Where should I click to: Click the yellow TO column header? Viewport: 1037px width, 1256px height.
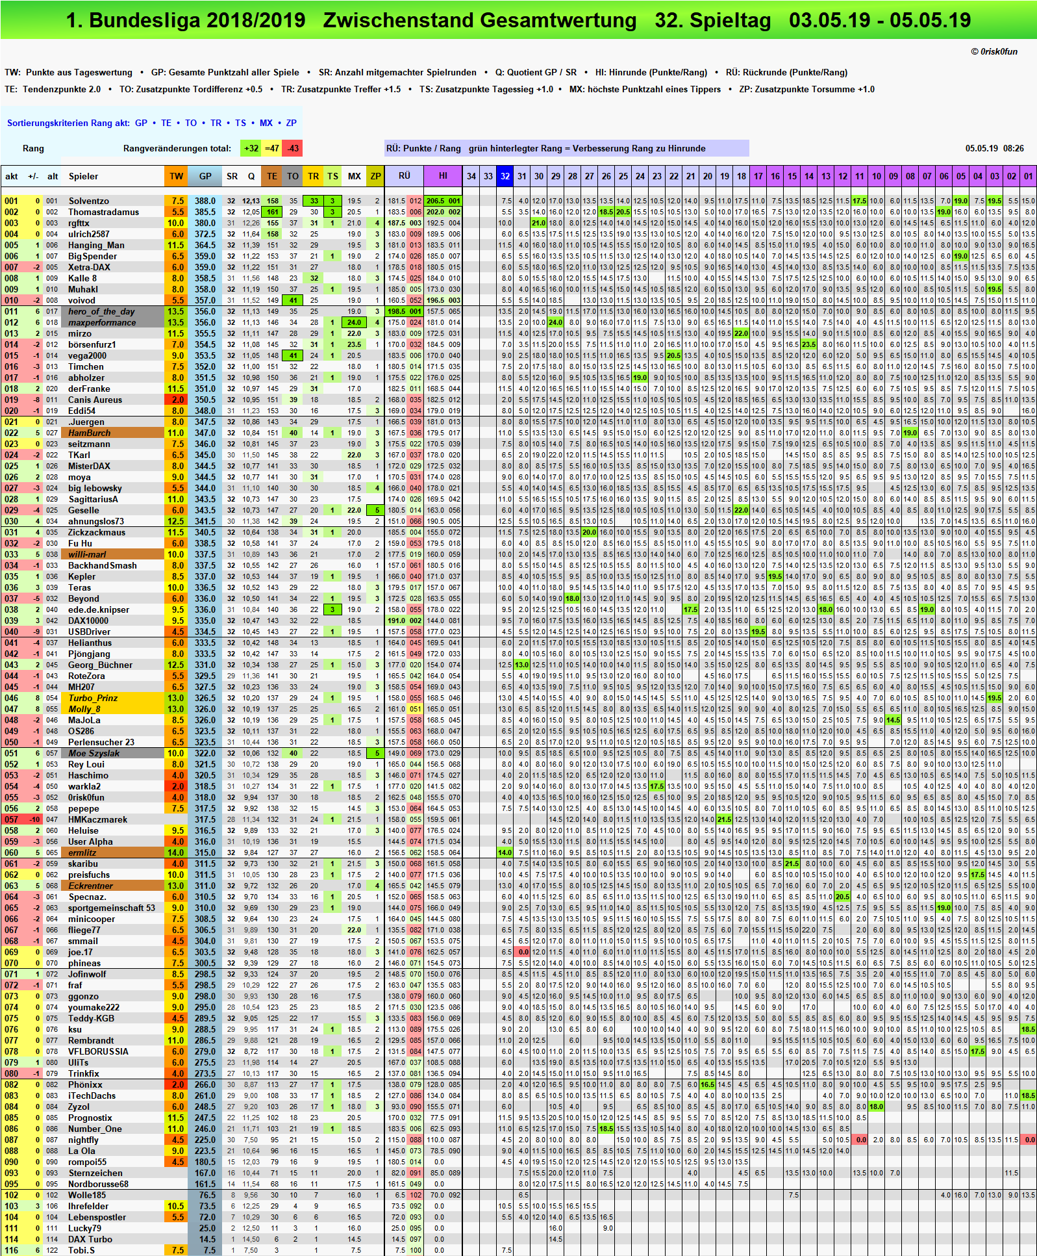(293, 176)
